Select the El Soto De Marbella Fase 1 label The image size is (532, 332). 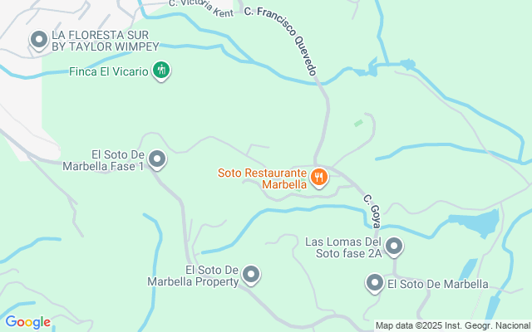click(x=103, y=160)
